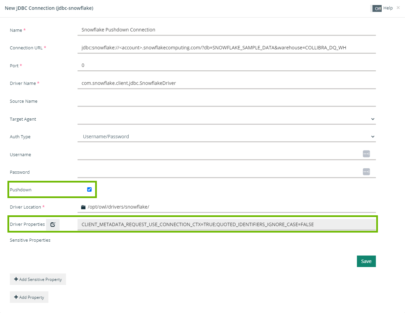Click the 'Auth Type' label
Image resolution: width=405 pixels, height=313 pixels.
click(20, 137)
